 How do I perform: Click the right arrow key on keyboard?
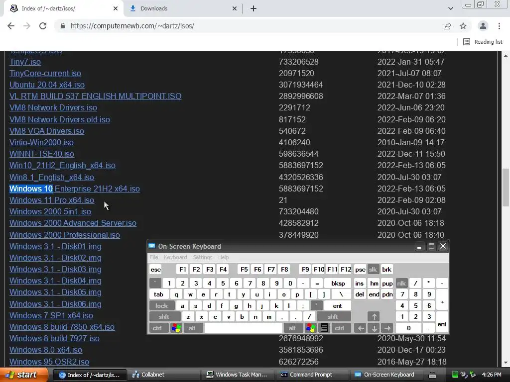(x=387, y=328)
